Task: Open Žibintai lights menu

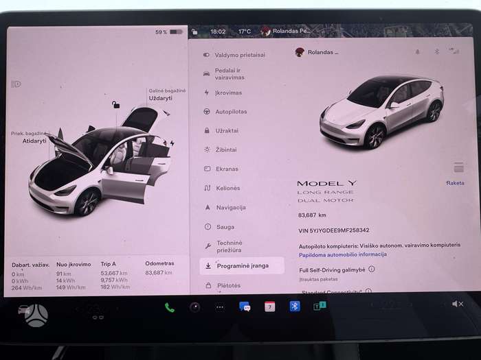Action: coord(221,149)
